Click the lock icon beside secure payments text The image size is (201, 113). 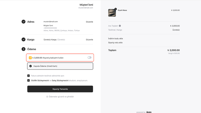point(47,97)
